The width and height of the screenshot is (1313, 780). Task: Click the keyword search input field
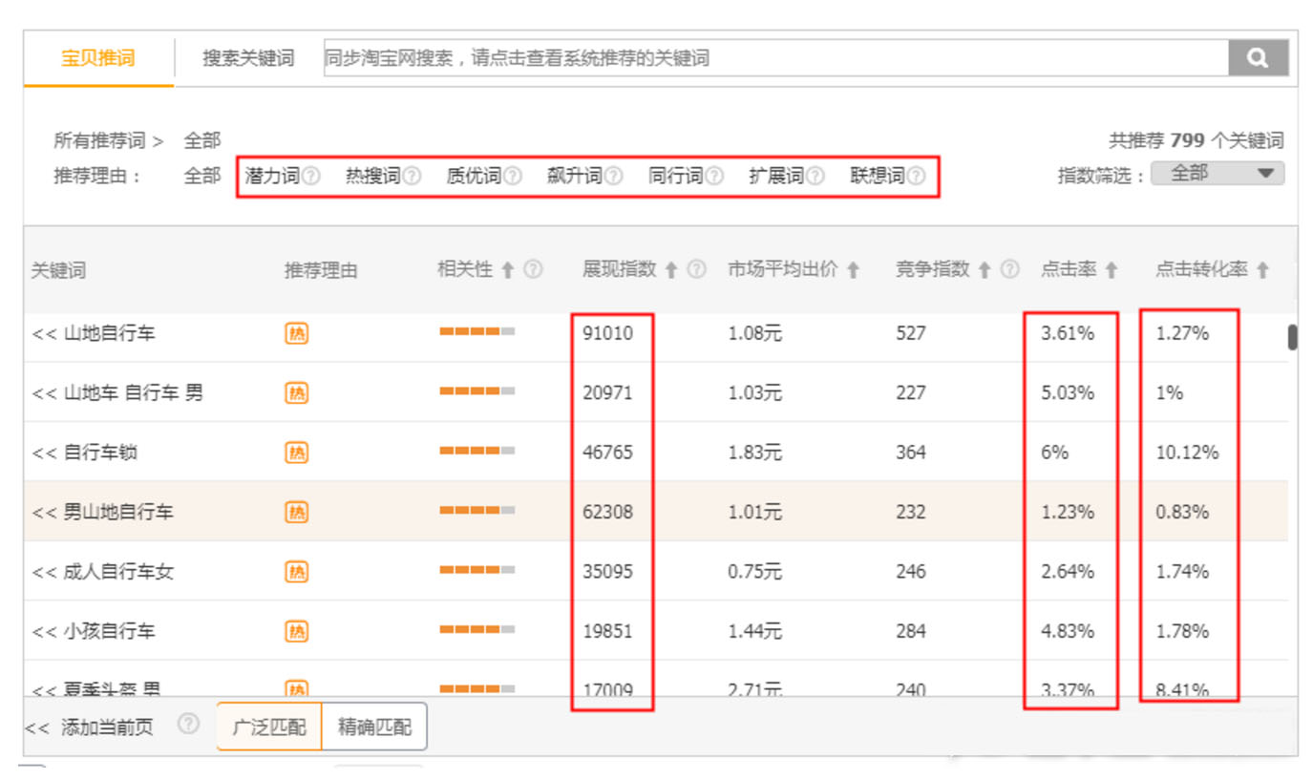point(764,57)
